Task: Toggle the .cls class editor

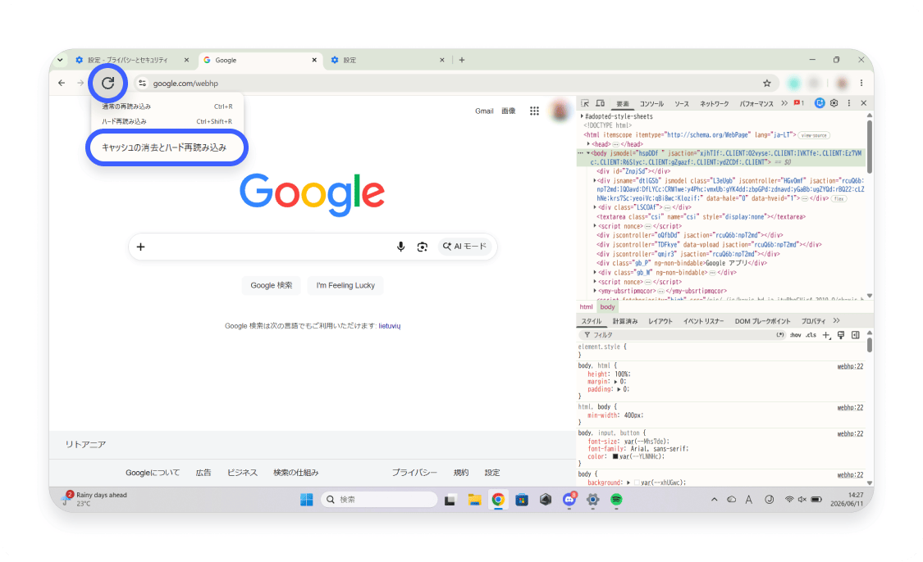Action: (811, 335)
